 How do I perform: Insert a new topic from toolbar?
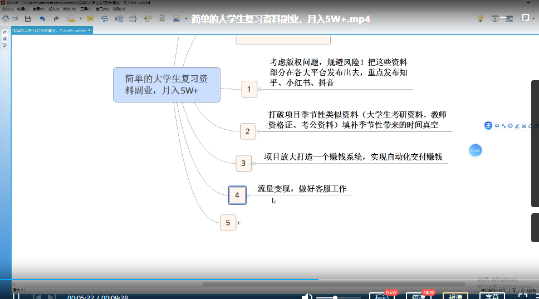71,18
